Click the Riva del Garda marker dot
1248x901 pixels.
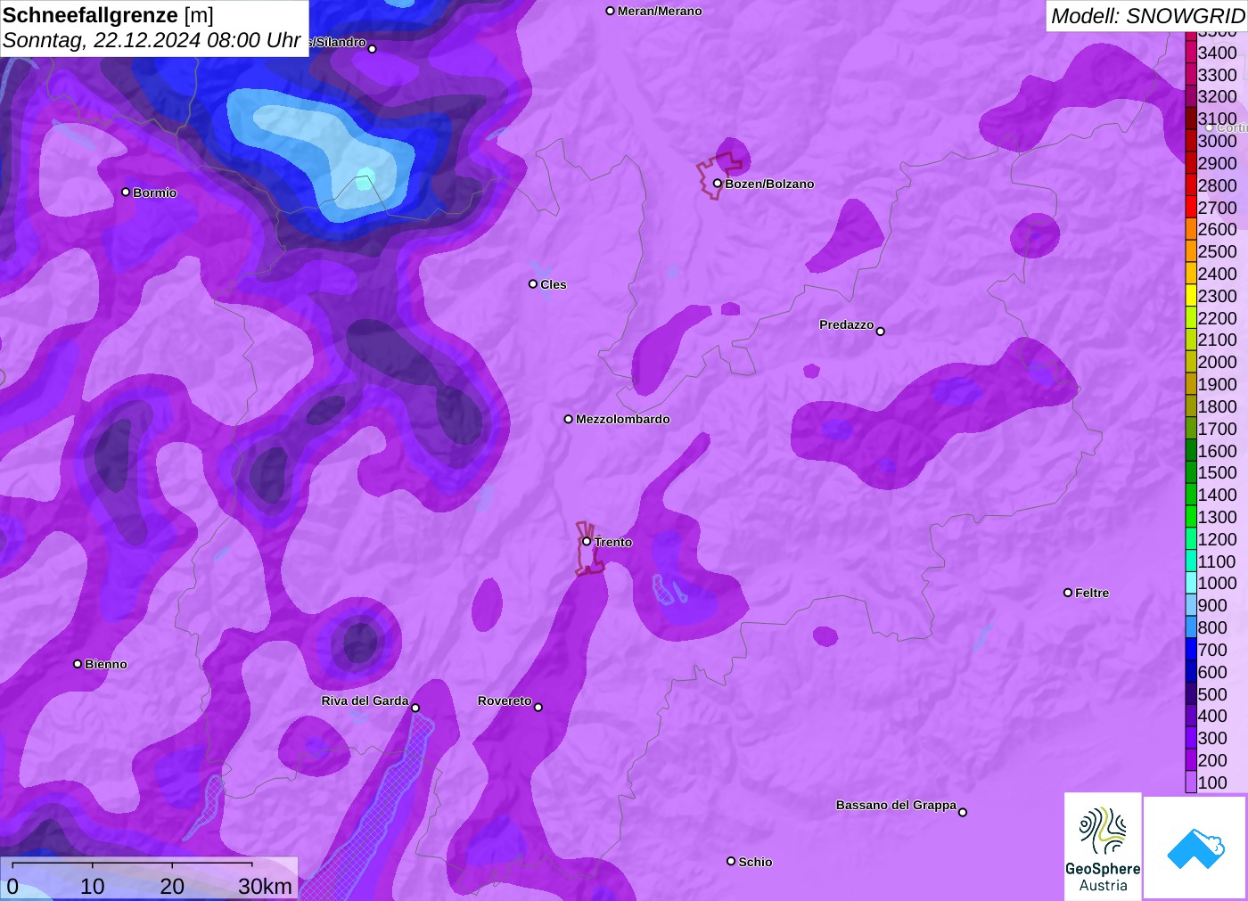tap(415, 708)
